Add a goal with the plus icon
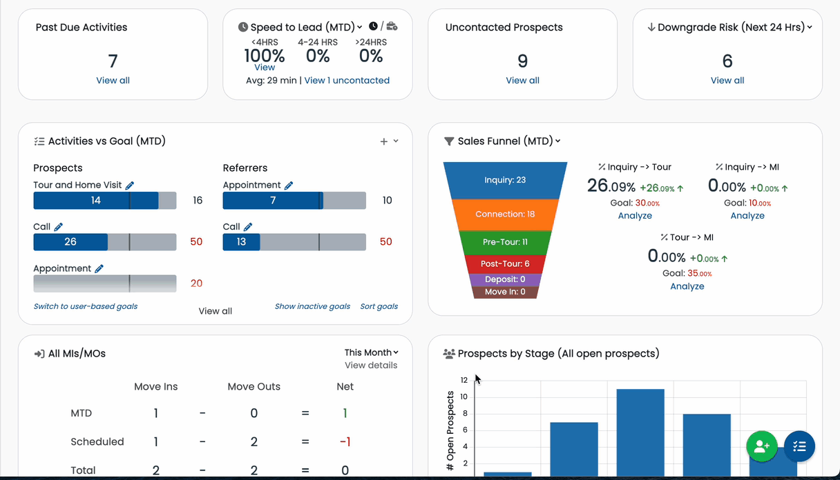The image size is (840, 480). [384, 141]
